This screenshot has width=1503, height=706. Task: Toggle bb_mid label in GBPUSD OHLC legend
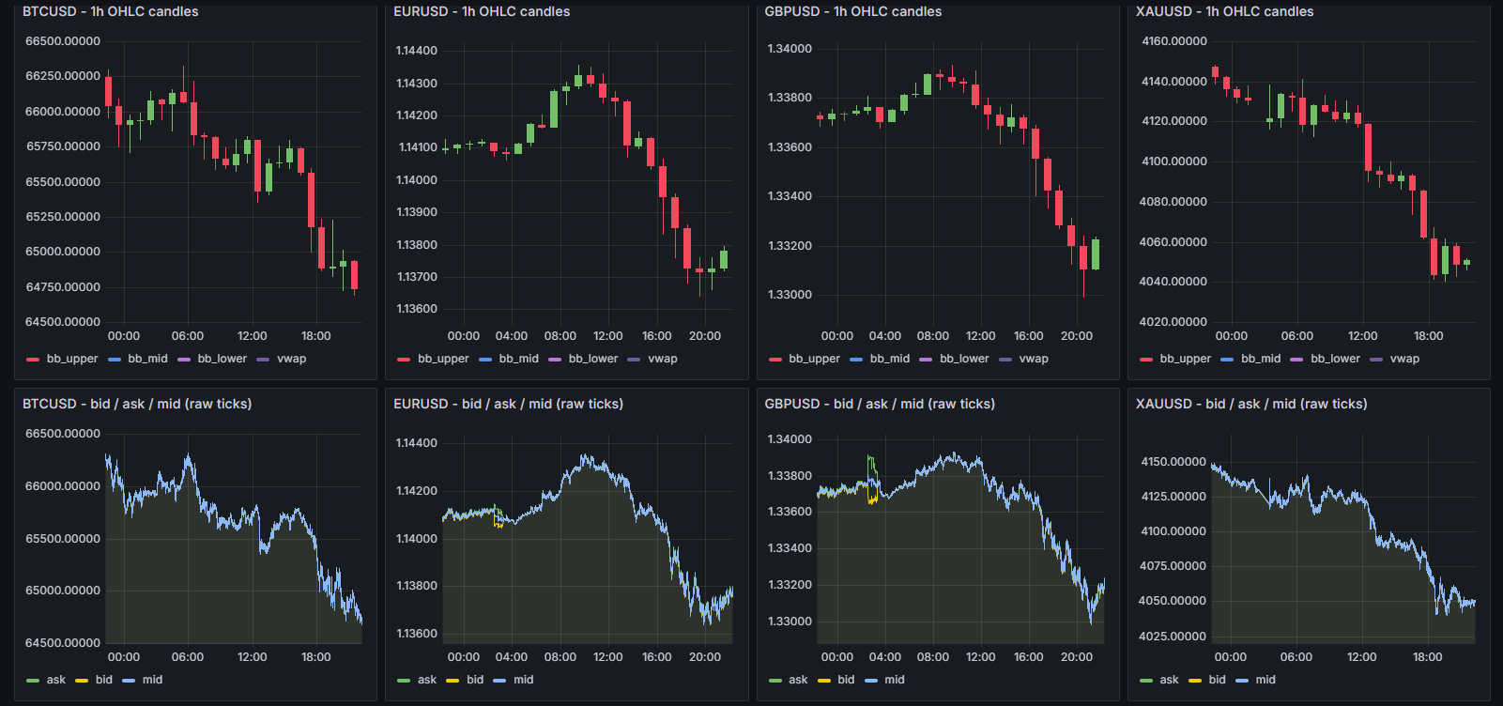[x=890, y=359]
